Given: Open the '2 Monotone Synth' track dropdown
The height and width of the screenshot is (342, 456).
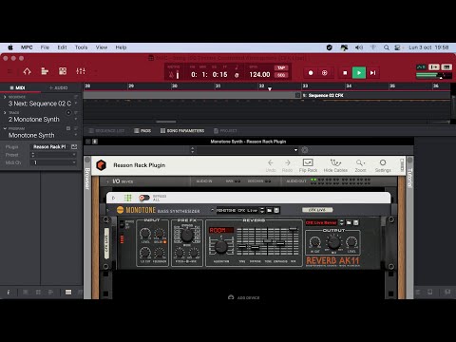Looking at the screenshot, I should [76, 120].
